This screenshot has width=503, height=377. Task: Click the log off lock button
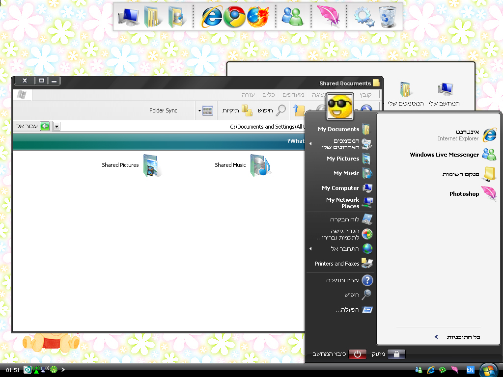pyautogui.click(x=396, y=354)
